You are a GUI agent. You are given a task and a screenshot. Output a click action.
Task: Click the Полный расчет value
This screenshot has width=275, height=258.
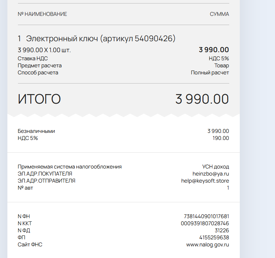210,73
